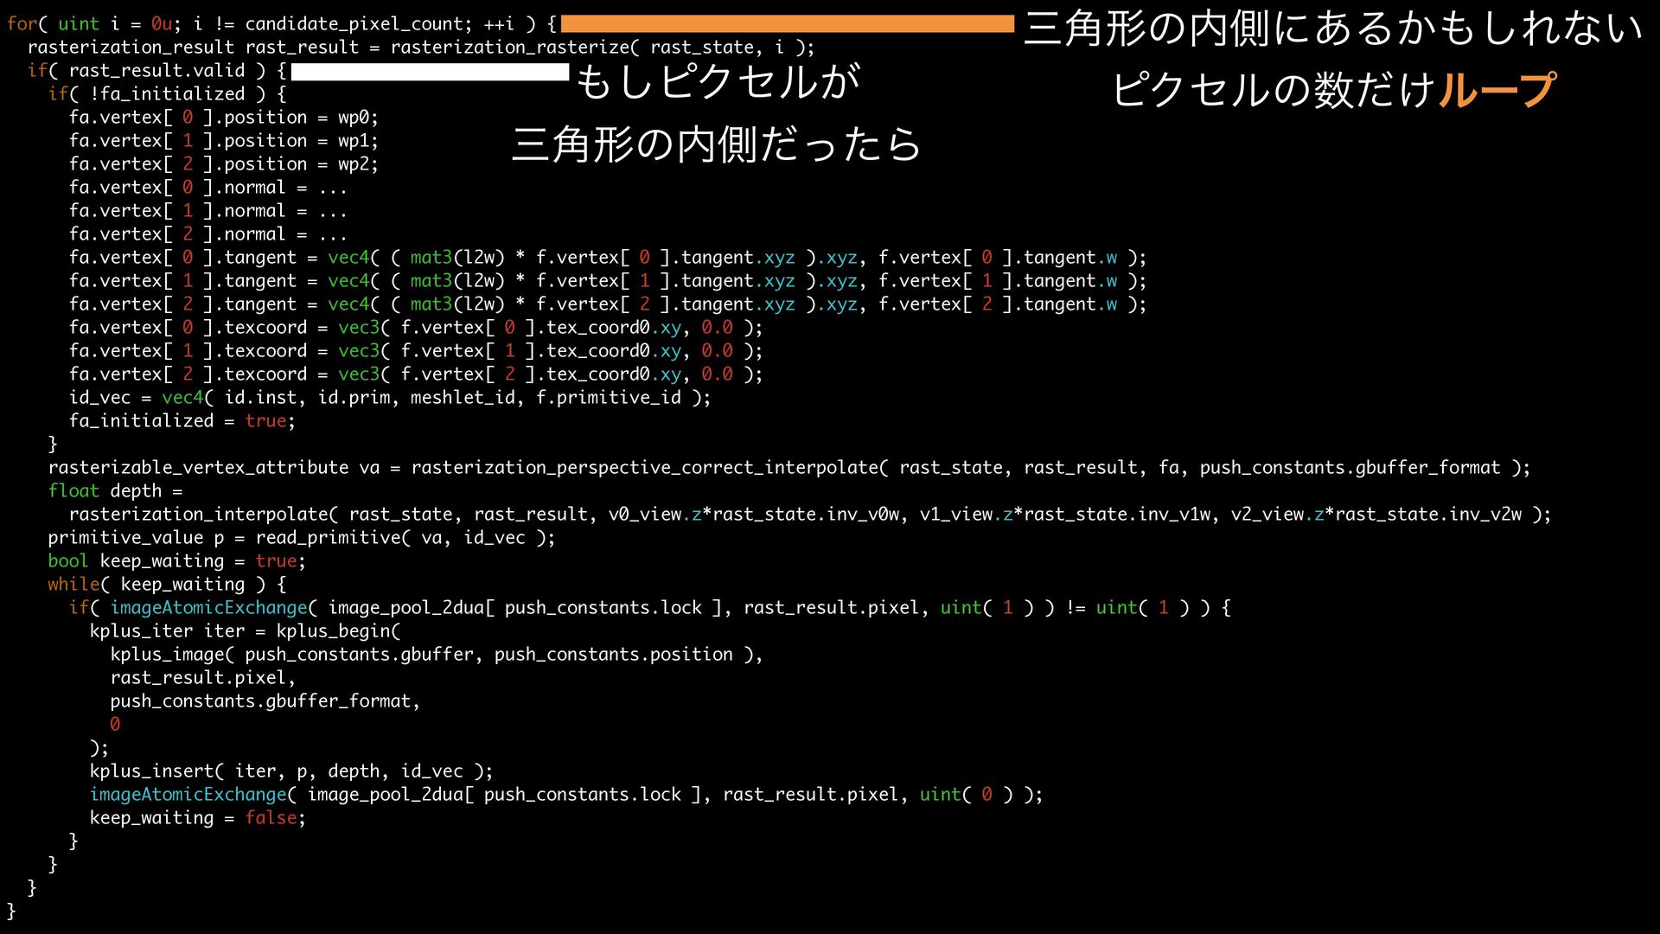Click line 'fa.vertex[ 2 ].position = wp2;'

point(224,164)
